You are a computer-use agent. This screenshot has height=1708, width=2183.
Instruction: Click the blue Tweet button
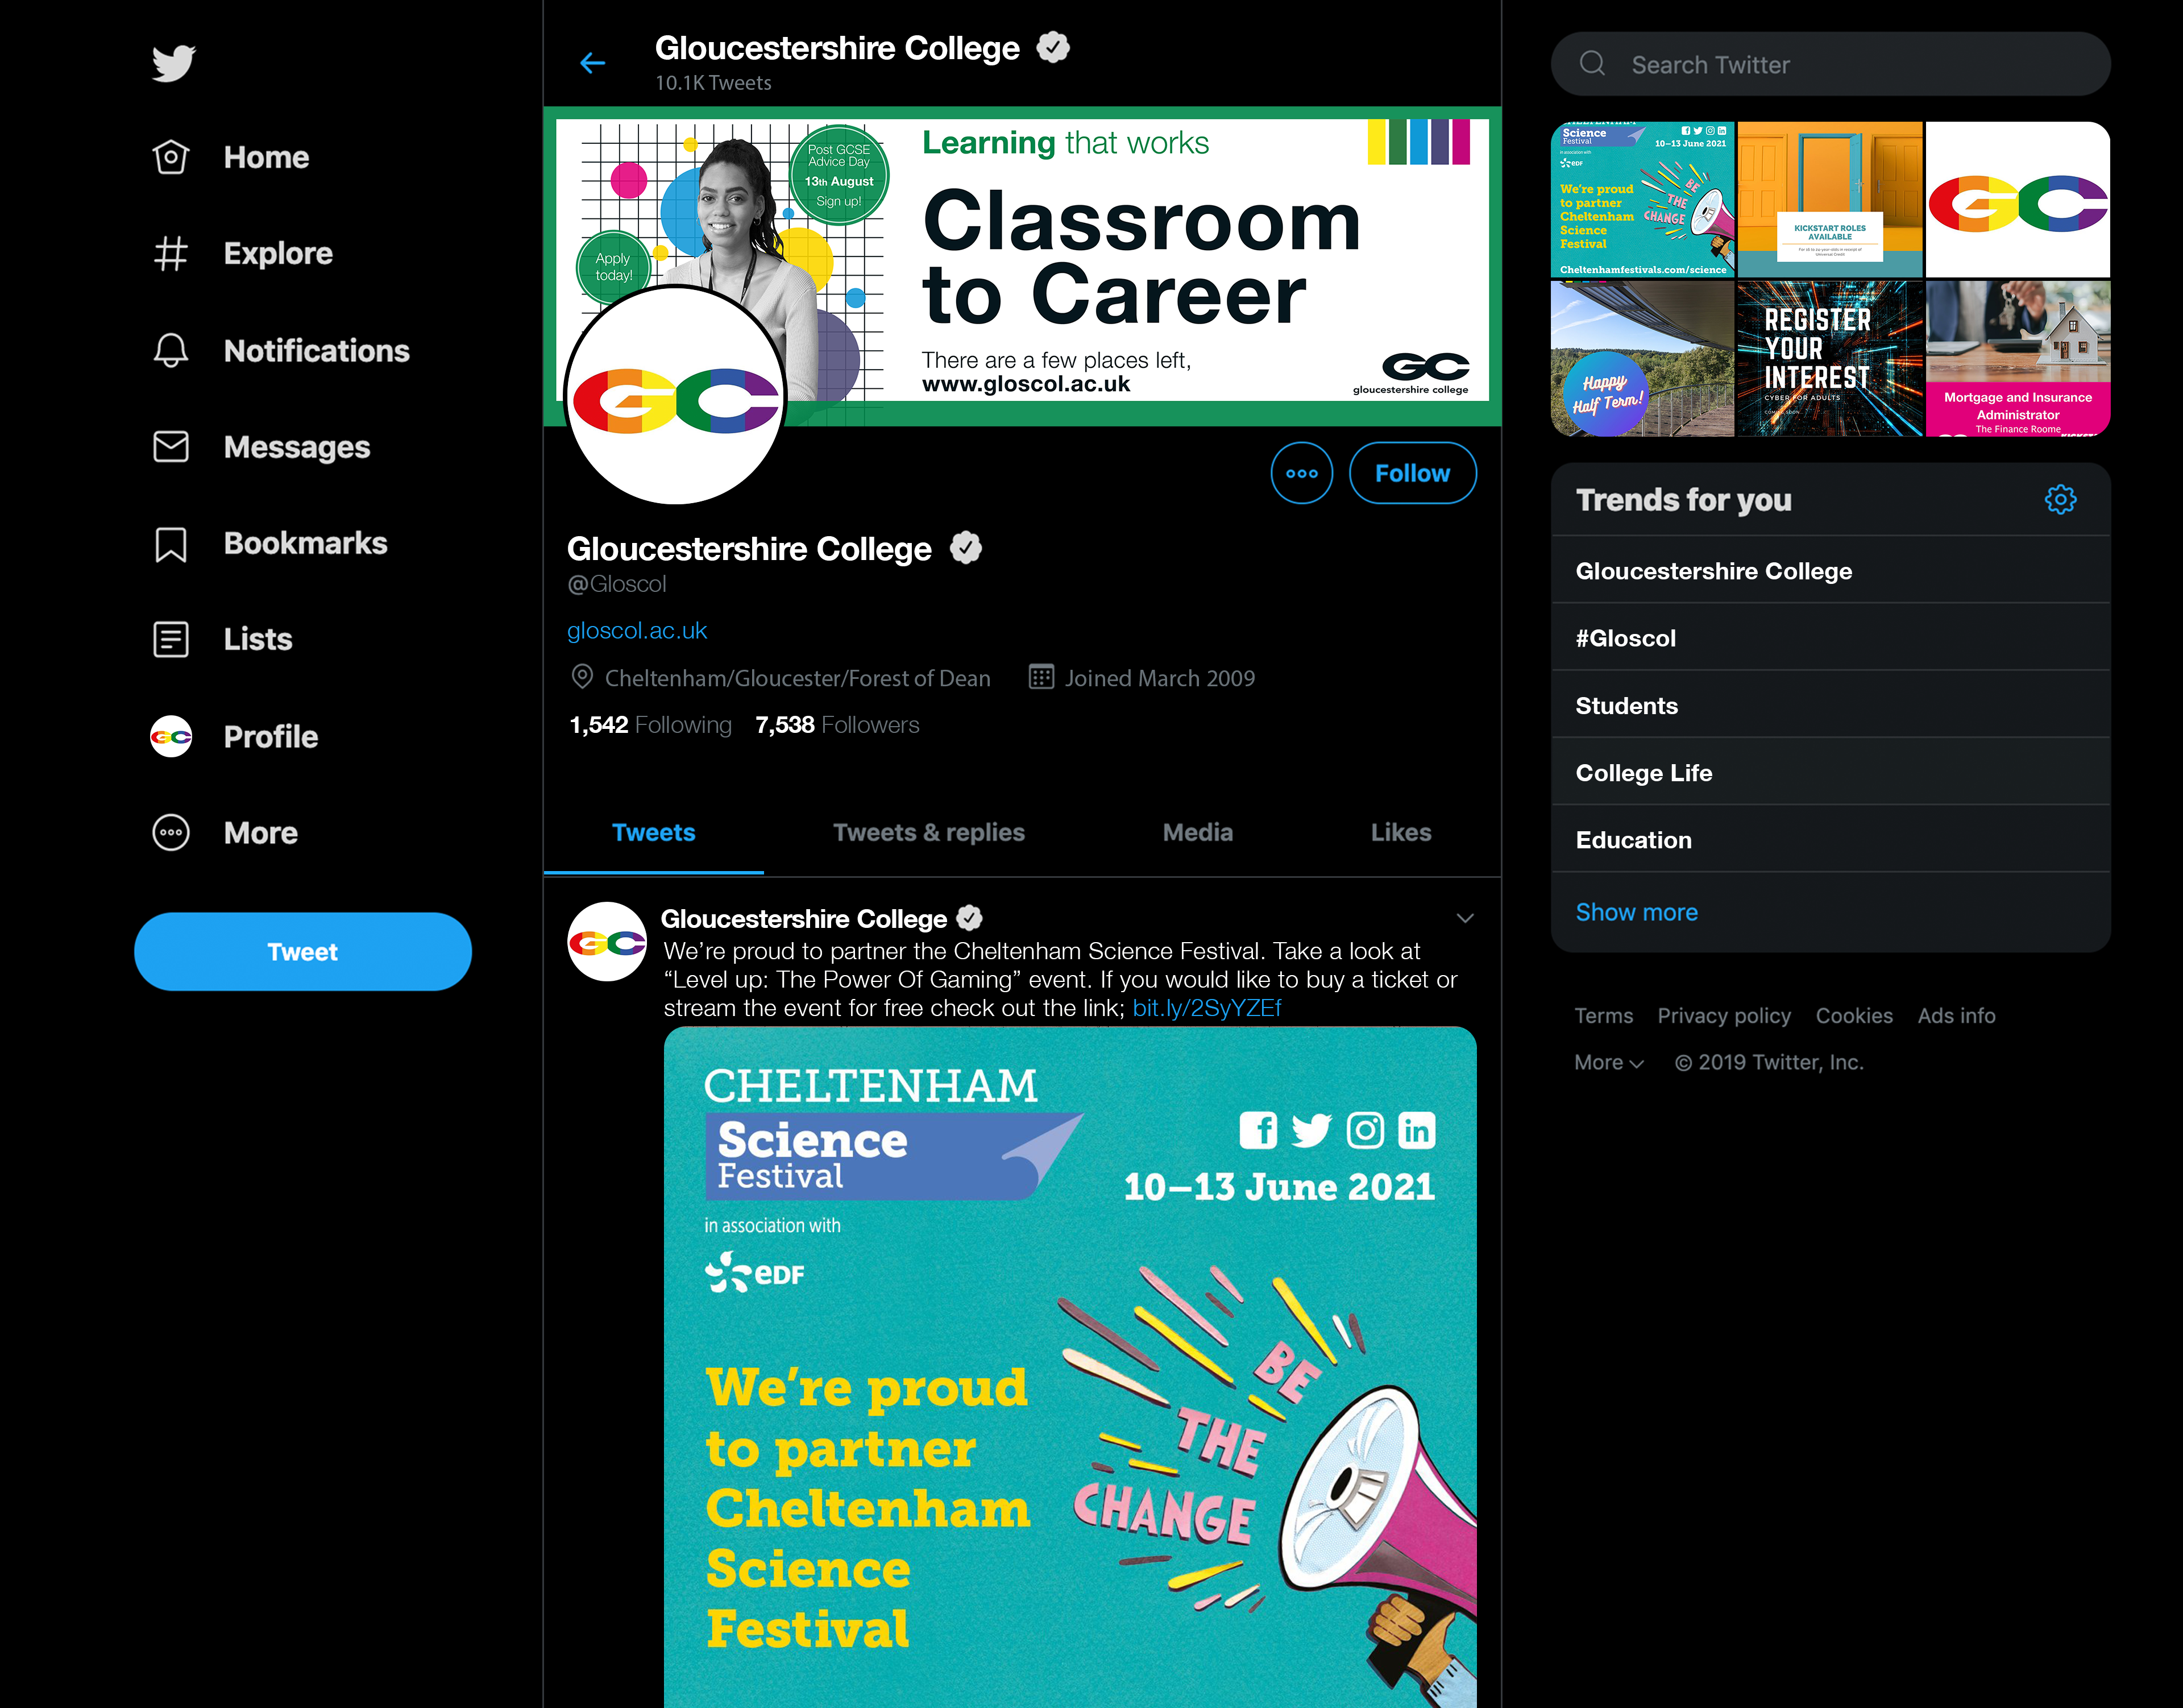click(303, 951)
